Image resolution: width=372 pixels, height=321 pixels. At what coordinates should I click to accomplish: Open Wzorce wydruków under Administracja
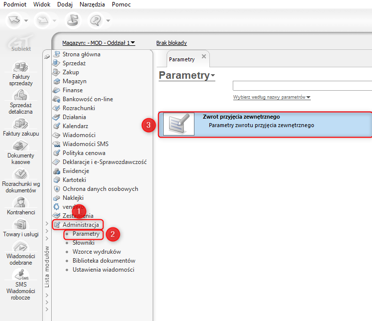[97, 252]
